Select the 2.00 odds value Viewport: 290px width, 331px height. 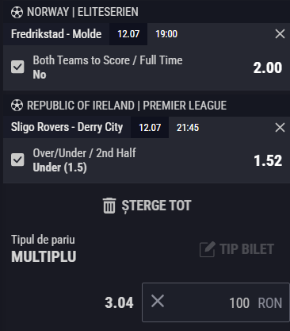(x=268, y=67)
